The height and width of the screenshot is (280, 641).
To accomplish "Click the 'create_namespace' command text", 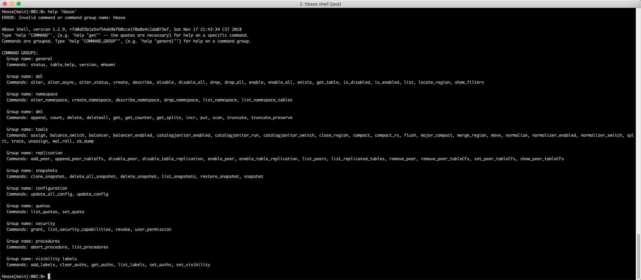I will pos(91,100).
